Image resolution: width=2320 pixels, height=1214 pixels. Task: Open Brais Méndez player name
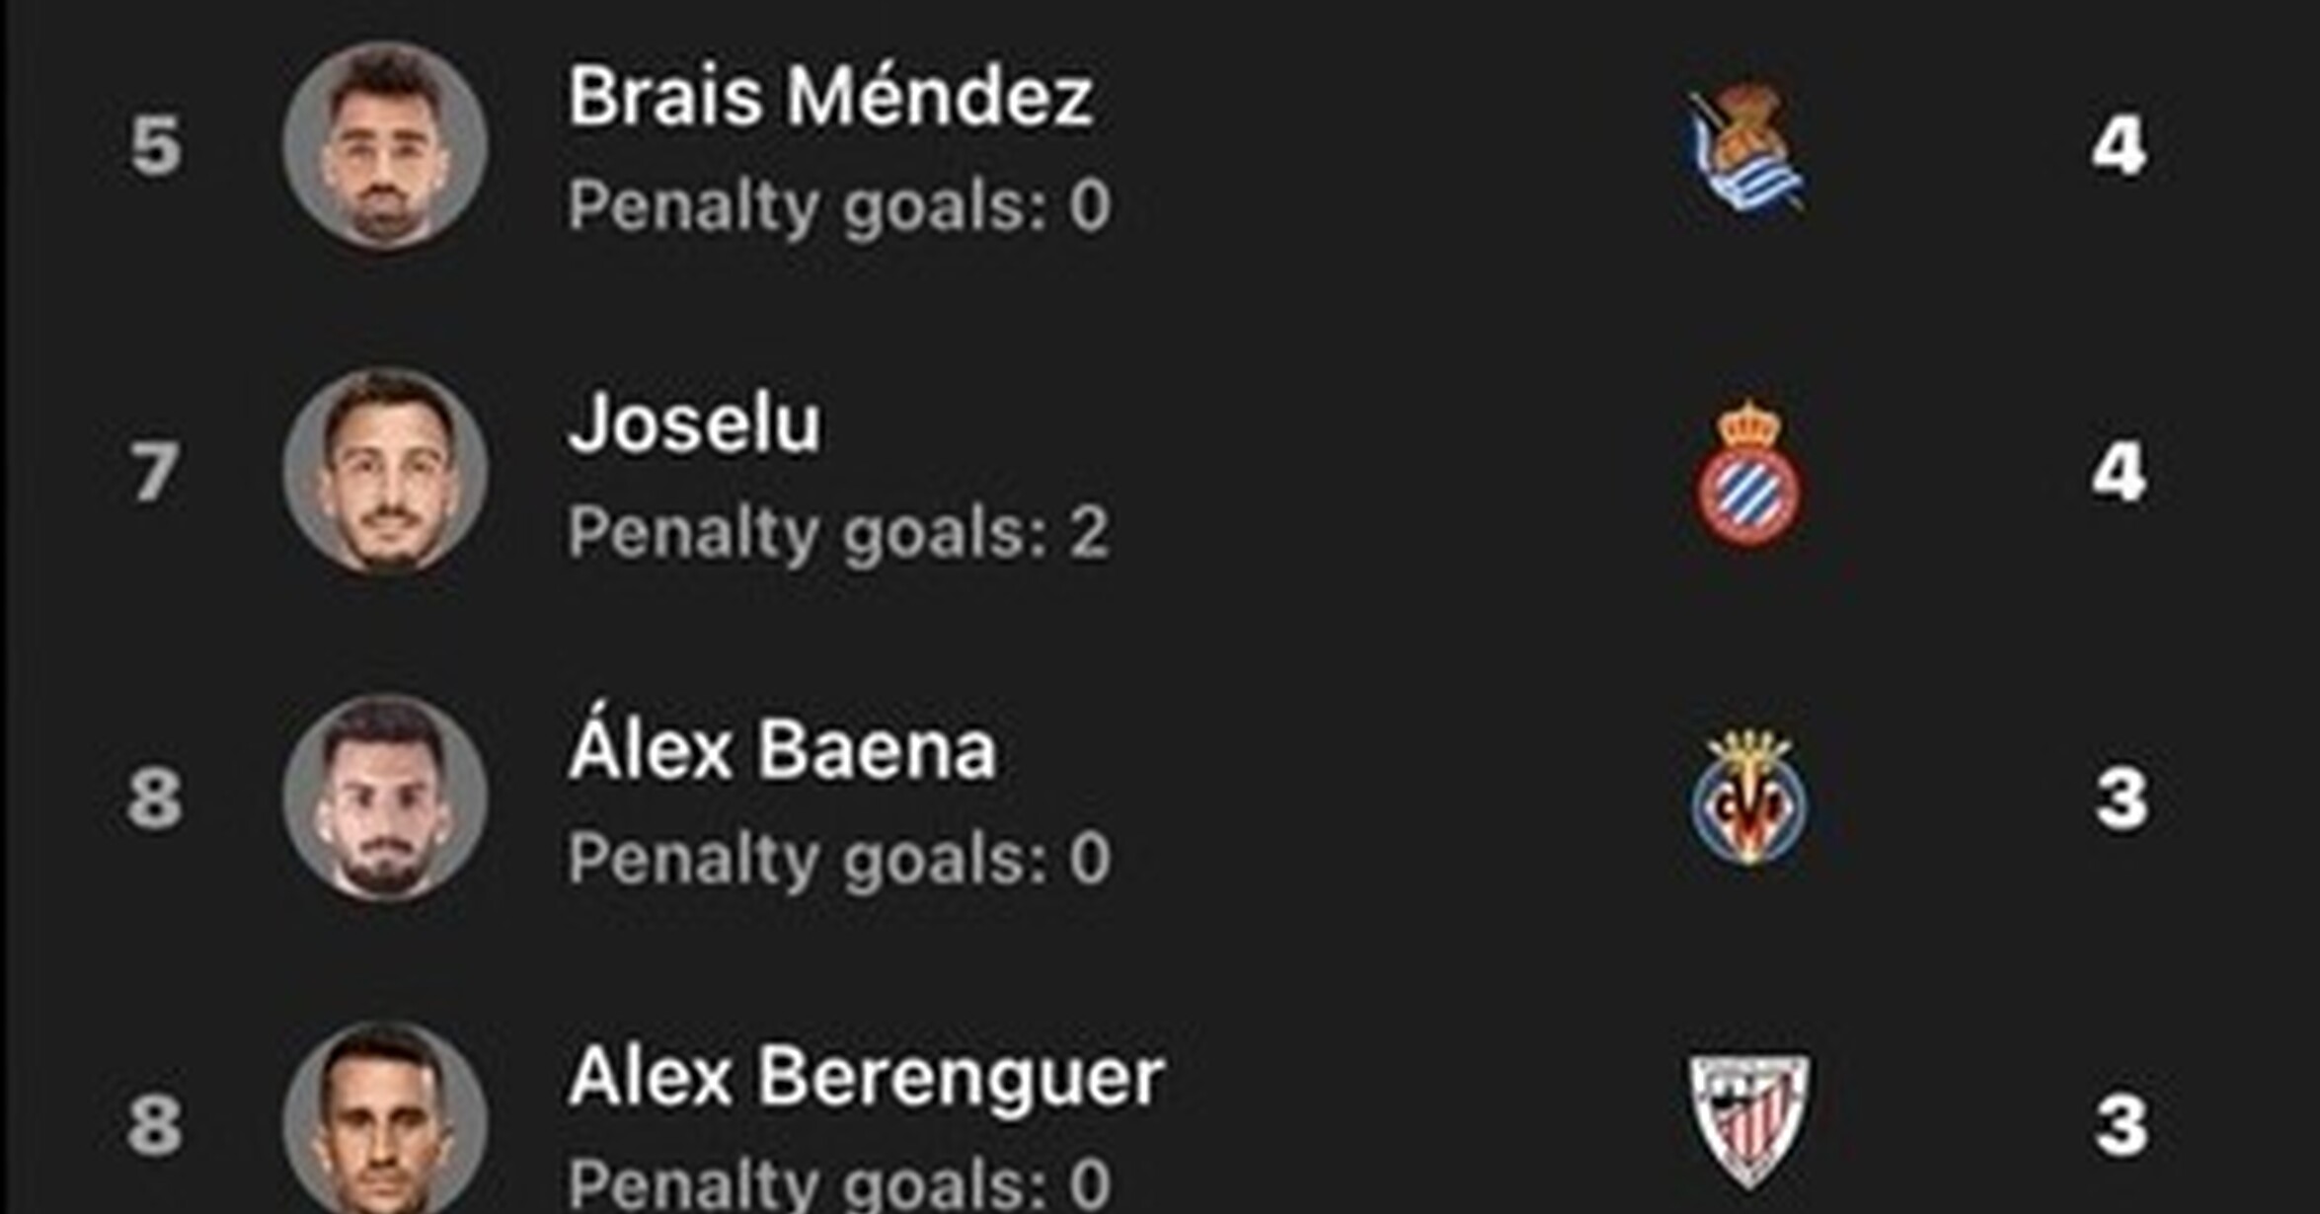coord(830,97)
